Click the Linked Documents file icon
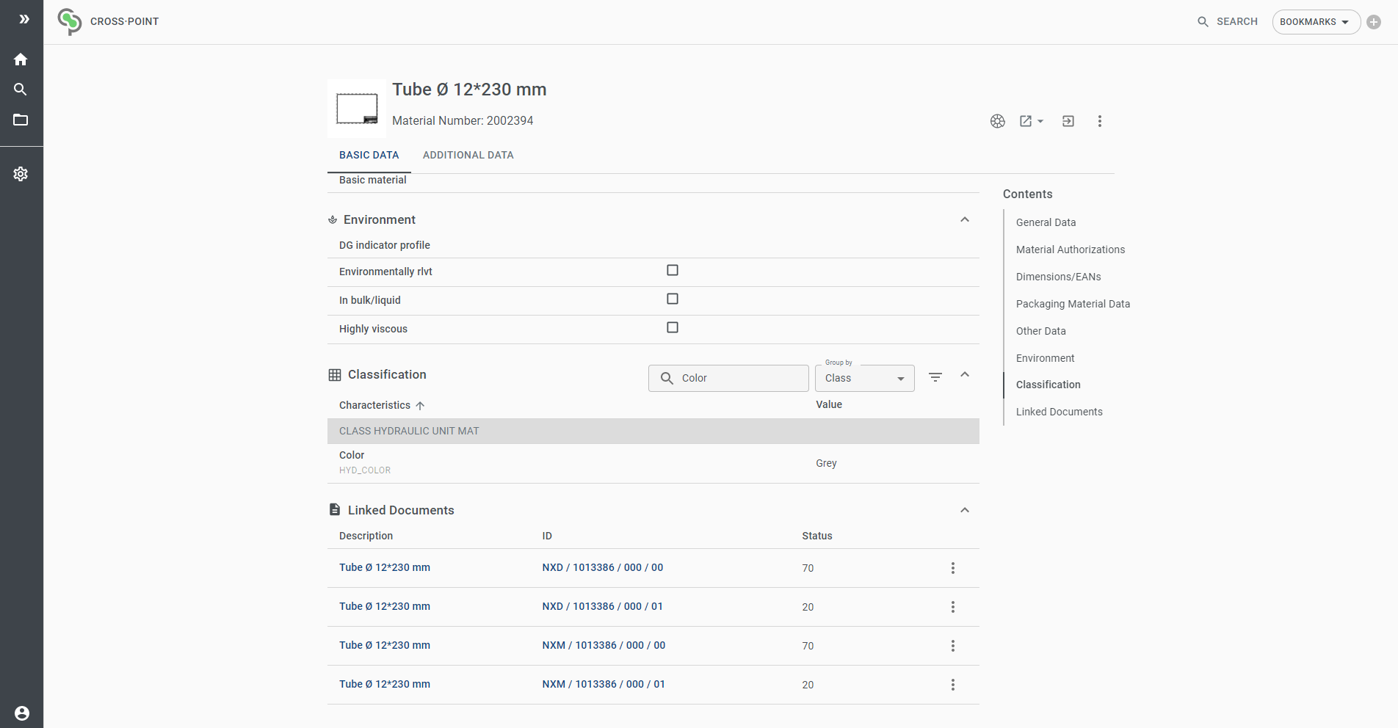The height and width of the screenshot is (728, 1398). click(x=335, y=509)
